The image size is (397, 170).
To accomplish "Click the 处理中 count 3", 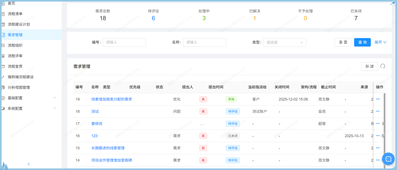I will (204, 18).
